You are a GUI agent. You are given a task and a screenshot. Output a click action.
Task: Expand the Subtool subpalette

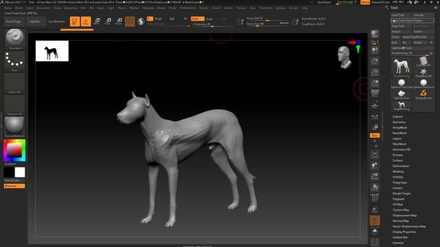tap(397, 117)
